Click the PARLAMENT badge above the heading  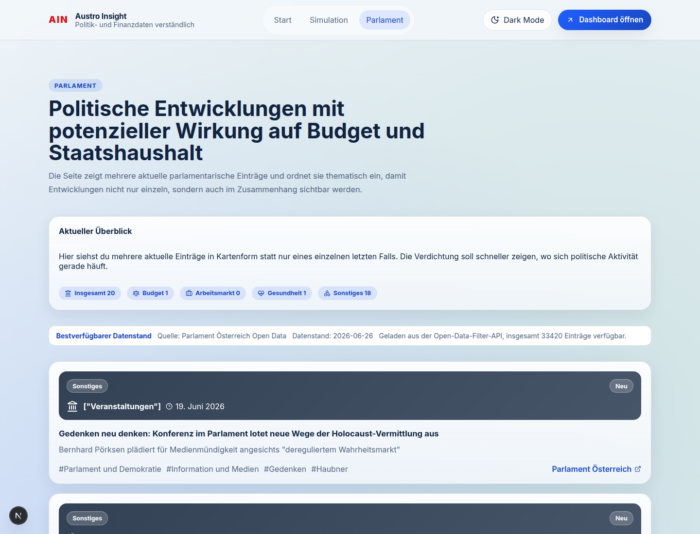click(75, 85)
